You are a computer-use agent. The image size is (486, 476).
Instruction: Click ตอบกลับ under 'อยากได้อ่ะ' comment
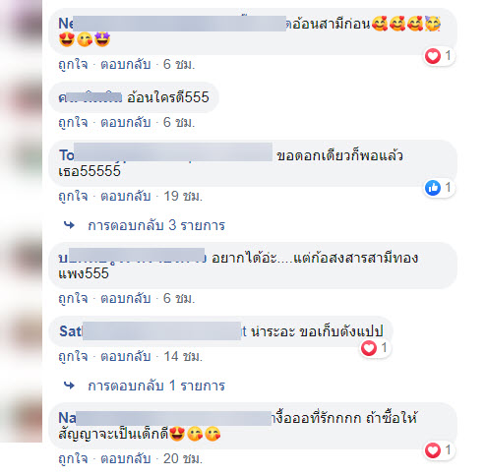[126, 299]
